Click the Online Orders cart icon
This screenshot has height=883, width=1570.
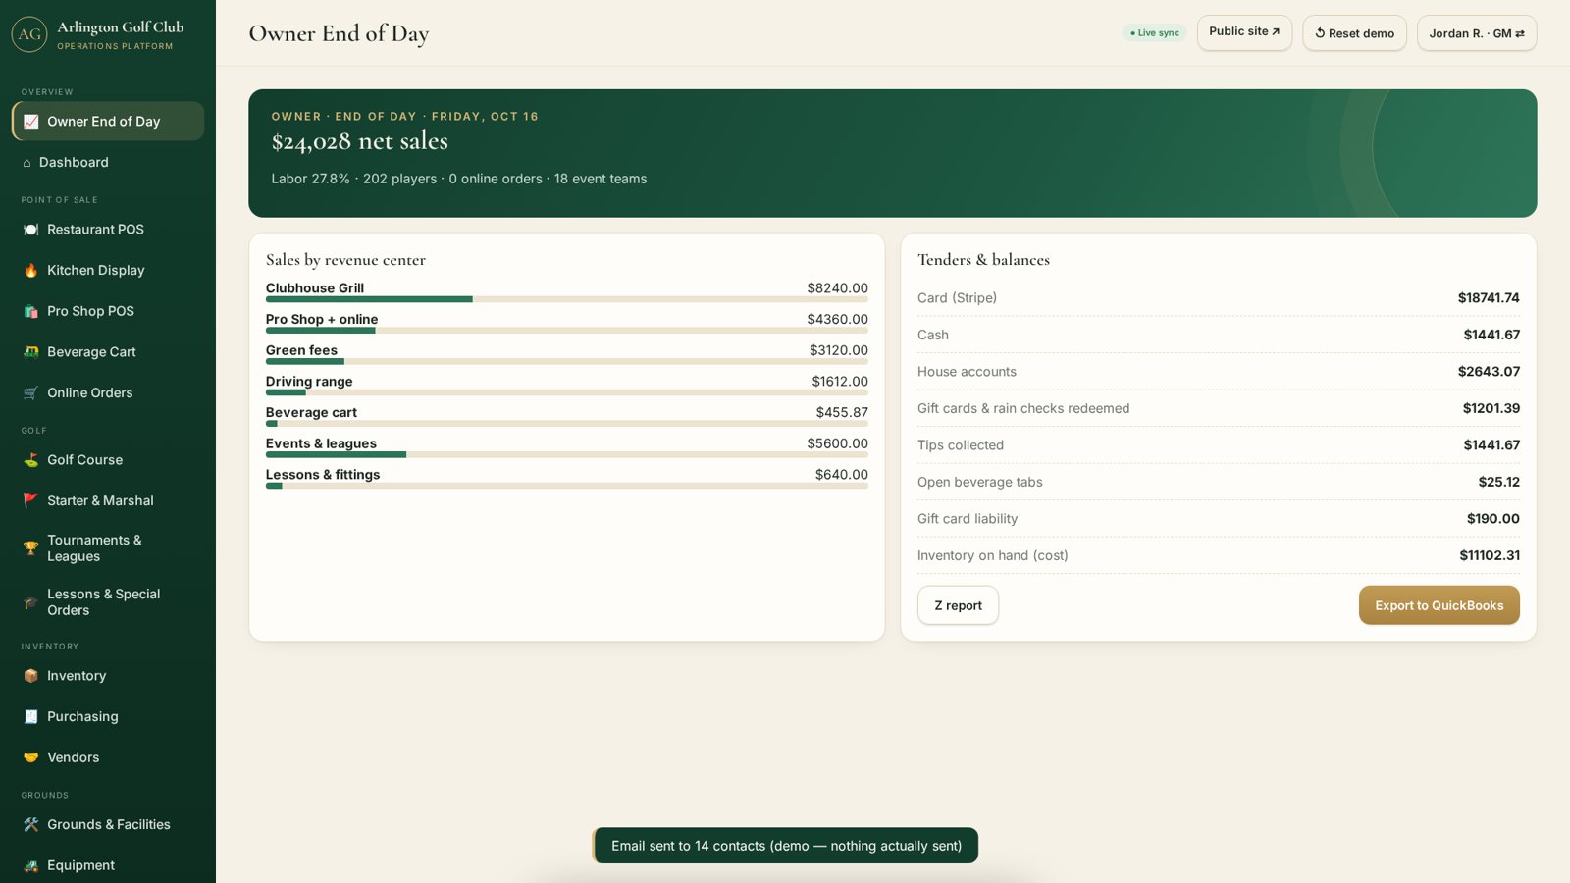click(31, 393)
